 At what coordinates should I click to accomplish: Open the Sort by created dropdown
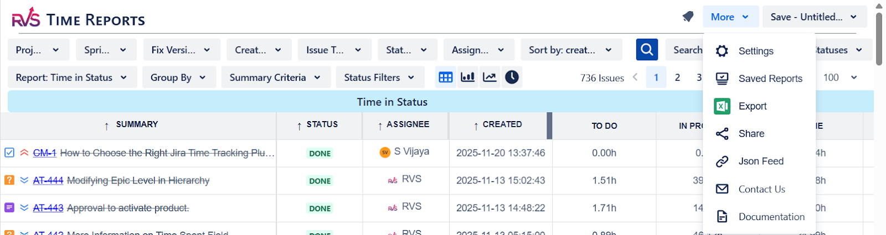[x=571, y=50]
